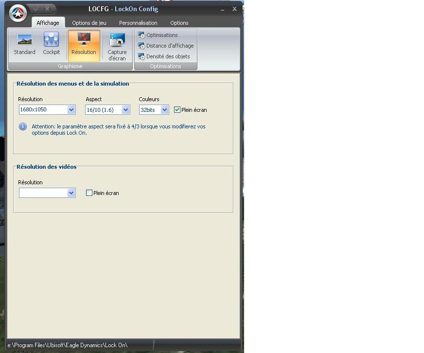Expand the Aspect 16/10 dropdown
Screen dimensions: 424x353
(x=126, y=110)
